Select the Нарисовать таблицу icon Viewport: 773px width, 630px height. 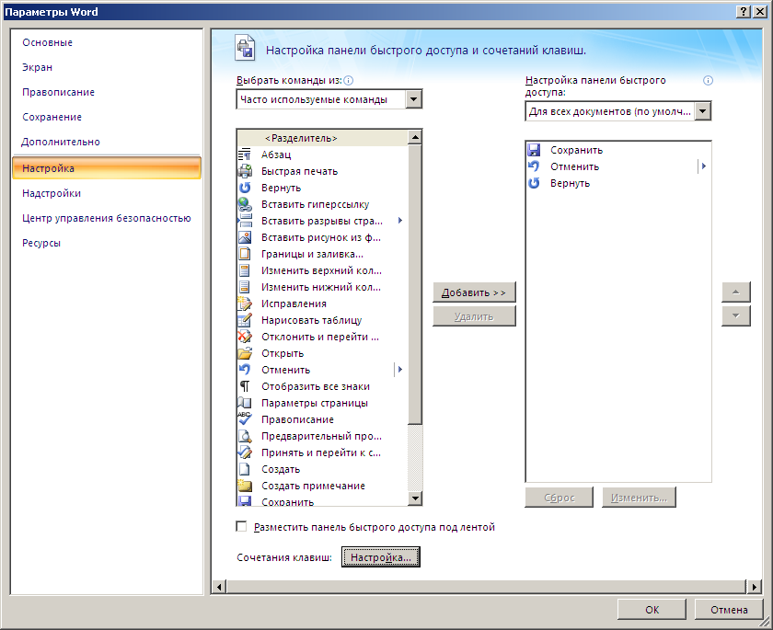(245, 320)
